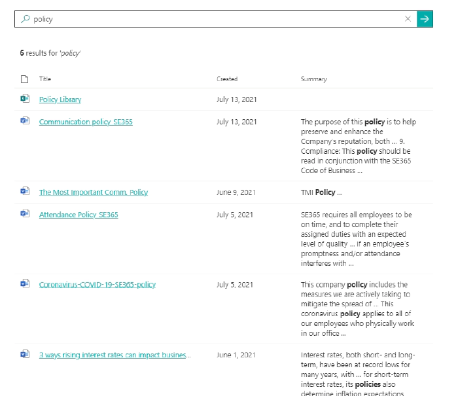The width and height of the screenshot is (458, 396).
Task: Click Word icon beside Most Important Comm. Policy
Action: (25, 191)
